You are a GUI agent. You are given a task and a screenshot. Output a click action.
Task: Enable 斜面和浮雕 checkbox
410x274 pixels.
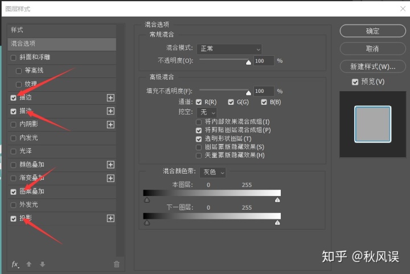[x=13, y=58]
